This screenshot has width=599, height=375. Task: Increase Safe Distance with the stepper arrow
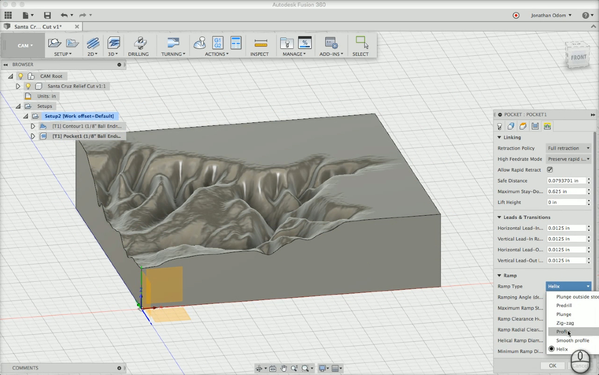tap(590, 179)
